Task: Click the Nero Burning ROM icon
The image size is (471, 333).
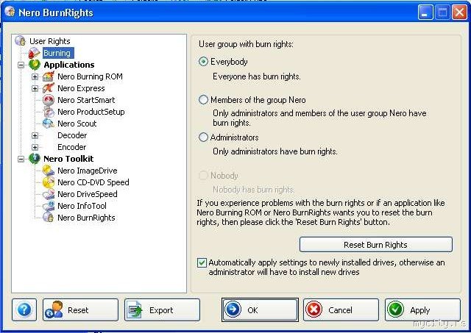Action: pos(49,76)
